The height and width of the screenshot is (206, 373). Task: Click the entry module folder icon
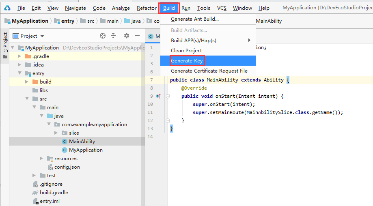tap(28, 73)
